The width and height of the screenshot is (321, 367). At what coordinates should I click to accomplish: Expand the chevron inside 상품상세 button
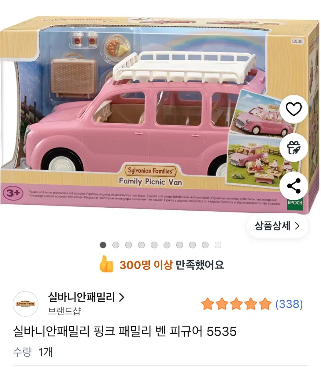(297, 226)
